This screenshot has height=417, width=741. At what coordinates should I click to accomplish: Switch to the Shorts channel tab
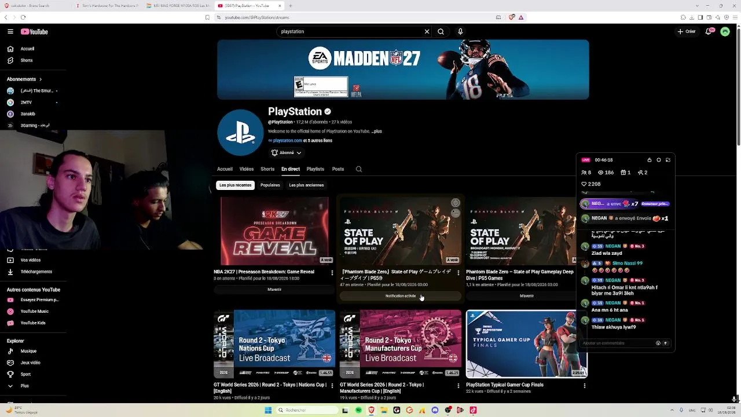pyautogui.click(x=267, y=169)
